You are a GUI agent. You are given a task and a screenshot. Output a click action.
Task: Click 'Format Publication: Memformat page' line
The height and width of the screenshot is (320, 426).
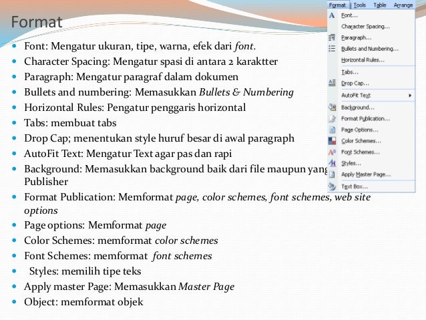(x=198, y=203)
